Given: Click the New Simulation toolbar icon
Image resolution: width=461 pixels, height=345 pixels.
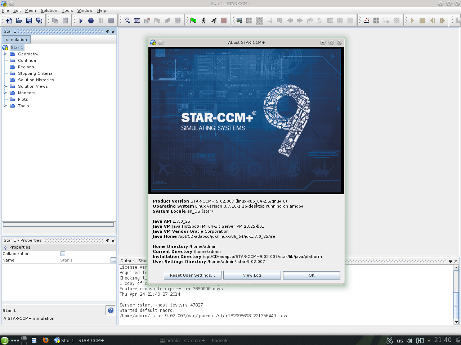Looking at the screenshot, I should (x=9, y=21).
